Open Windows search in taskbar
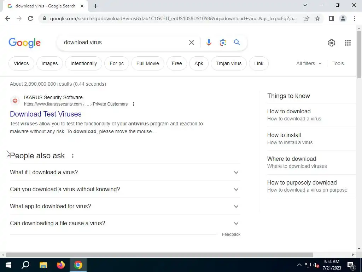The height and width of the screenshot is (272, 362). (25, 265)
